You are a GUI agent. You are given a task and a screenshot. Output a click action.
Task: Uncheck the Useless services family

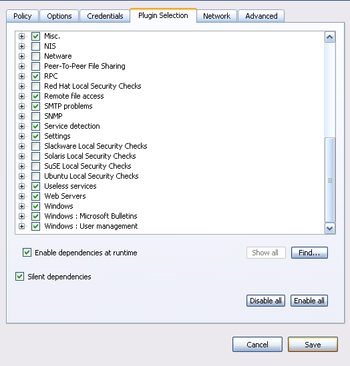[x=36, y=186]
